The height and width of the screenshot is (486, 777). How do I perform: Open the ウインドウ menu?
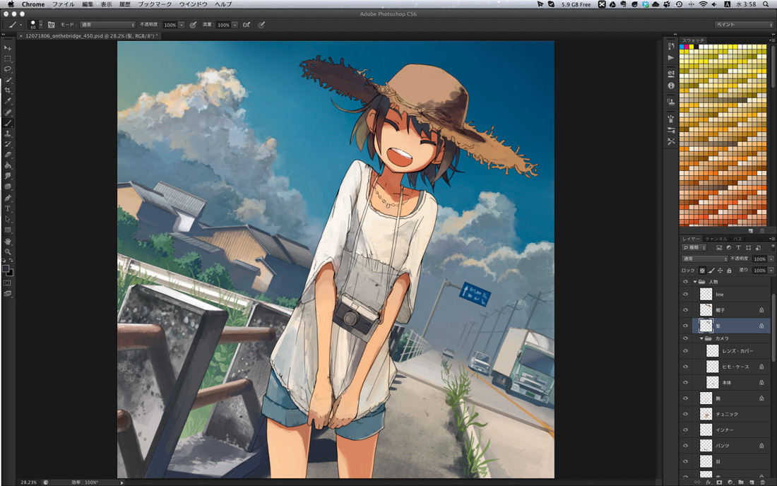pyautogui.click(x=194, y=4)
